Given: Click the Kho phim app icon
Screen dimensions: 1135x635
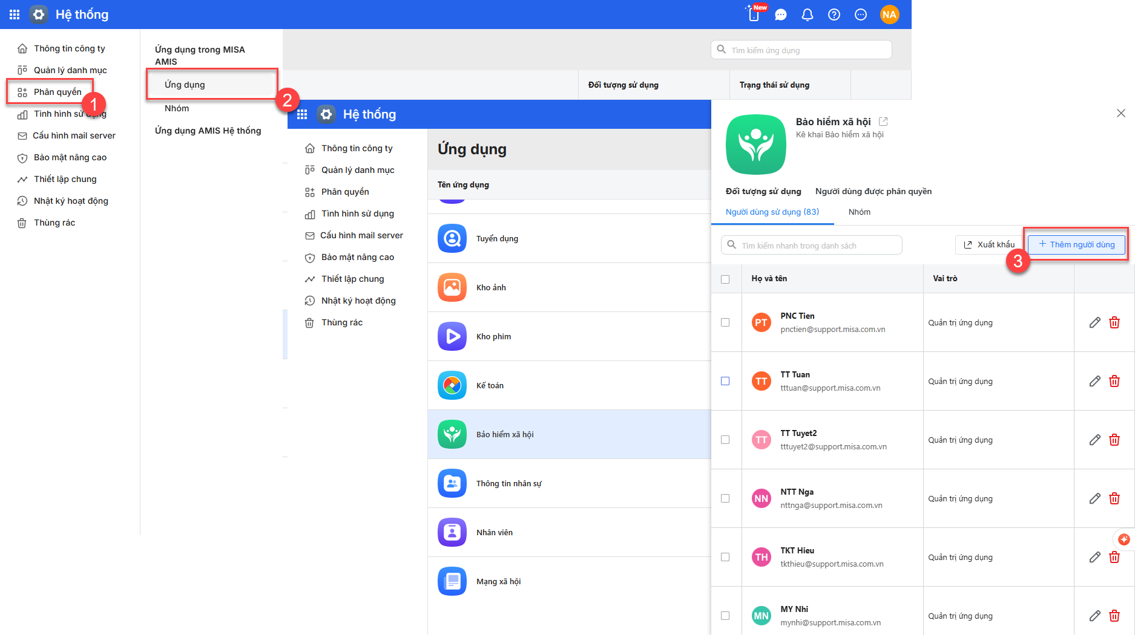Looking at the screenshot, I should [452, 336].
